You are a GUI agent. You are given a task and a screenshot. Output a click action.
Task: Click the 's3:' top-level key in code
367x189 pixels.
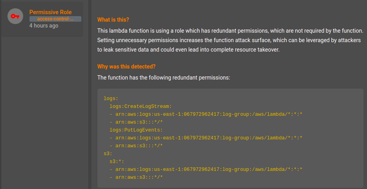108,154
